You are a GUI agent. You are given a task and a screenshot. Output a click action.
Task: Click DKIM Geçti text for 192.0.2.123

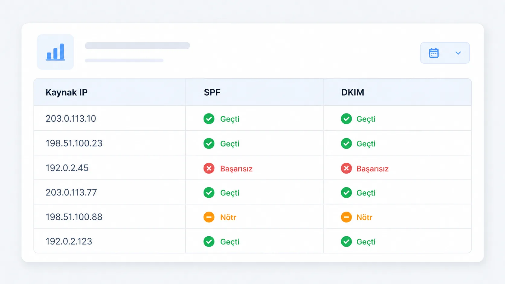(366, 242)
